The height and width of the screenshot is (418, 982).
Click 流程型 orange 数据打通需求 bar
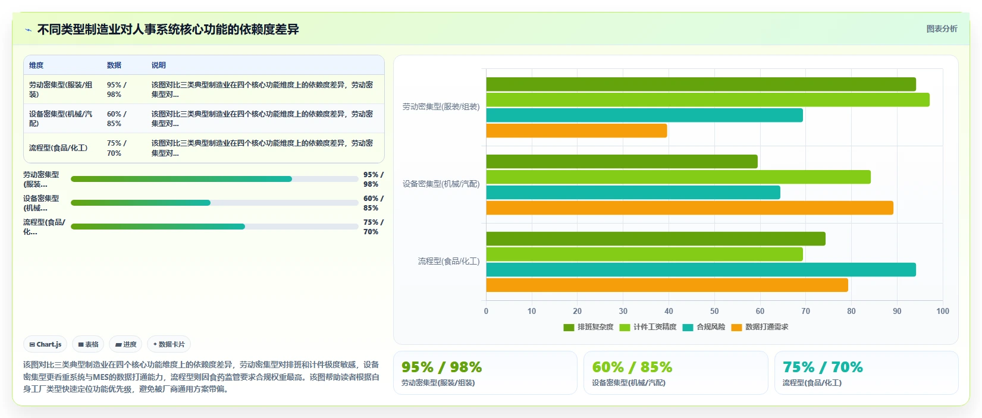coord(667,285)
